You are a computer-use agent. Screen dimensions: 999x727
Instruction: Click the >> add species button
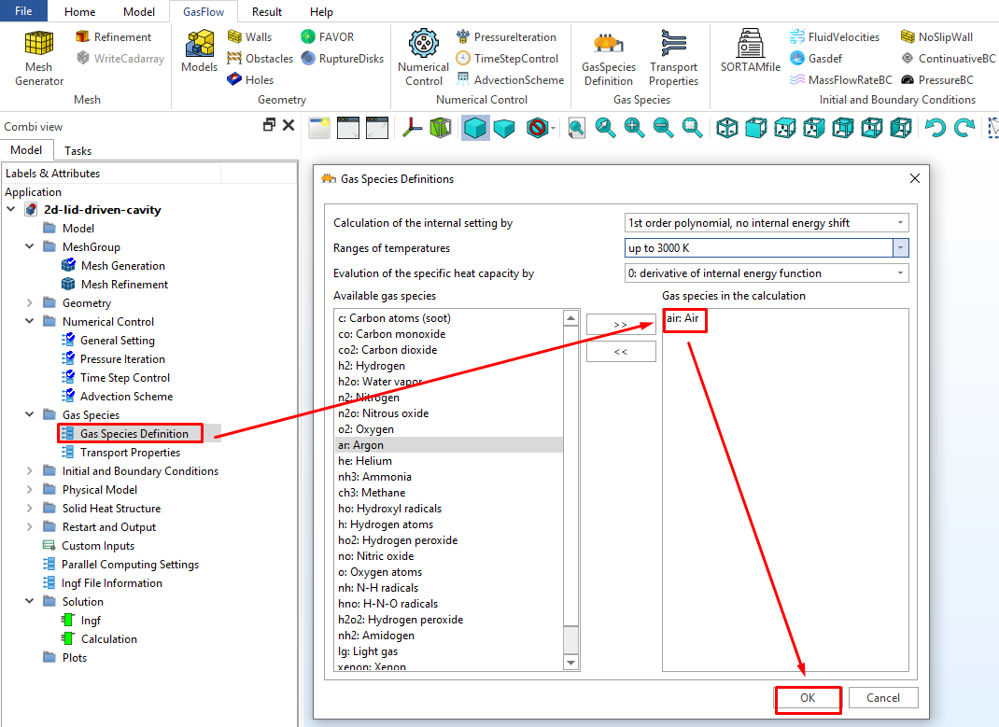pyautogui.click(x=621, y=325)
